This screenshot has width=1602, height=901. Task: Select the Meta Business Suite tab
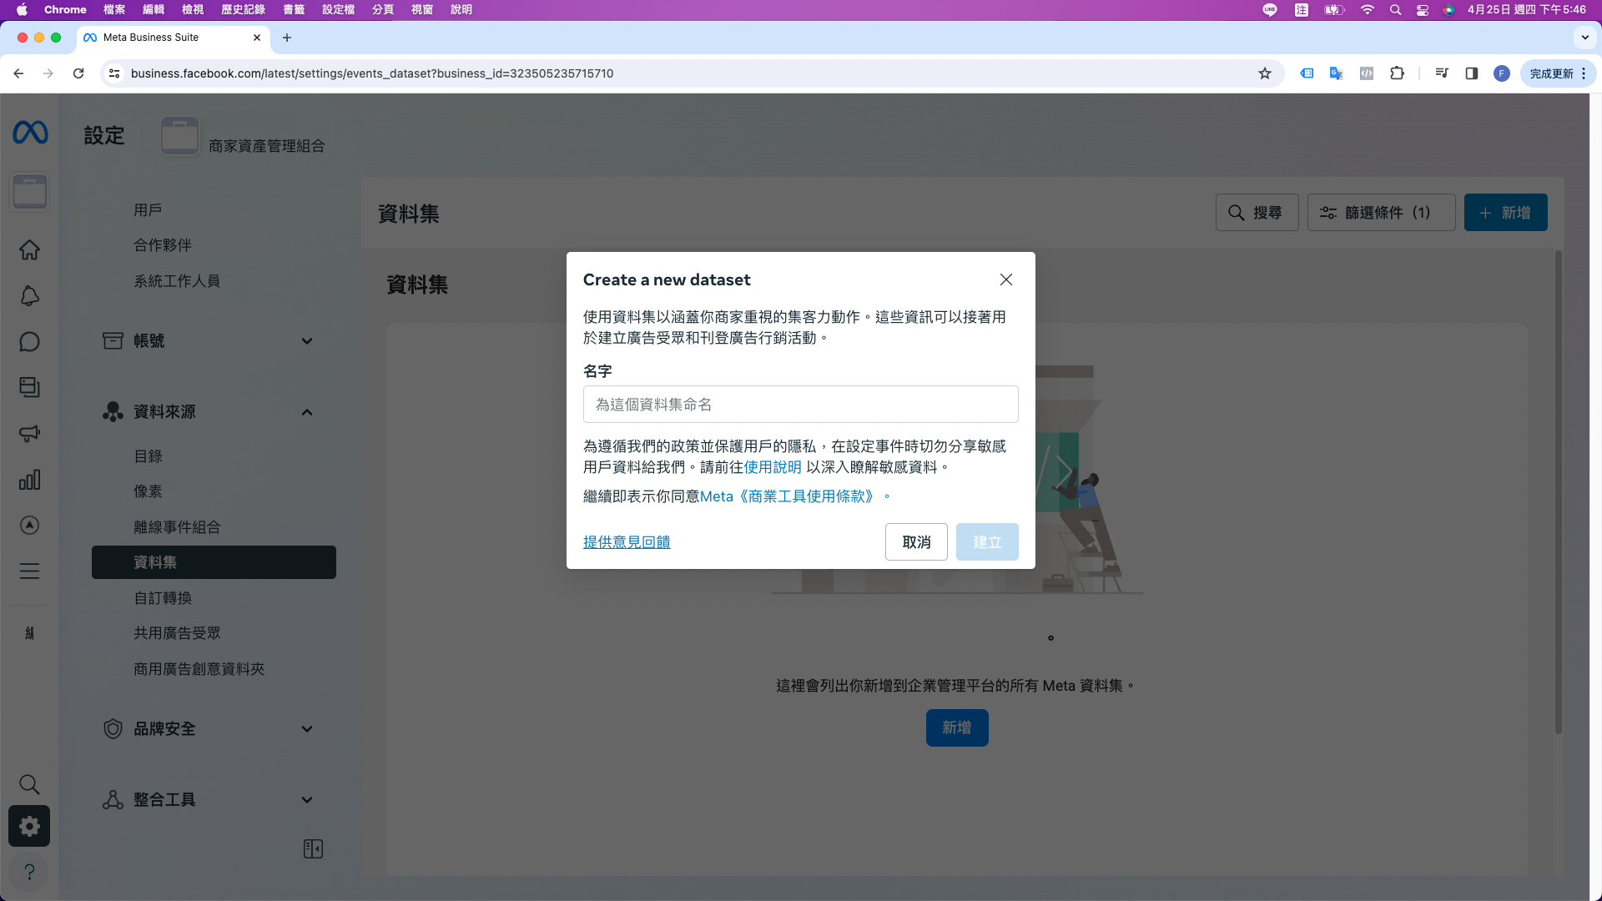pos(174,38)
